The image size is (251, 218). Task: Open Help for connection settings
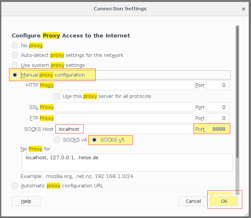[x=26, y=201]
